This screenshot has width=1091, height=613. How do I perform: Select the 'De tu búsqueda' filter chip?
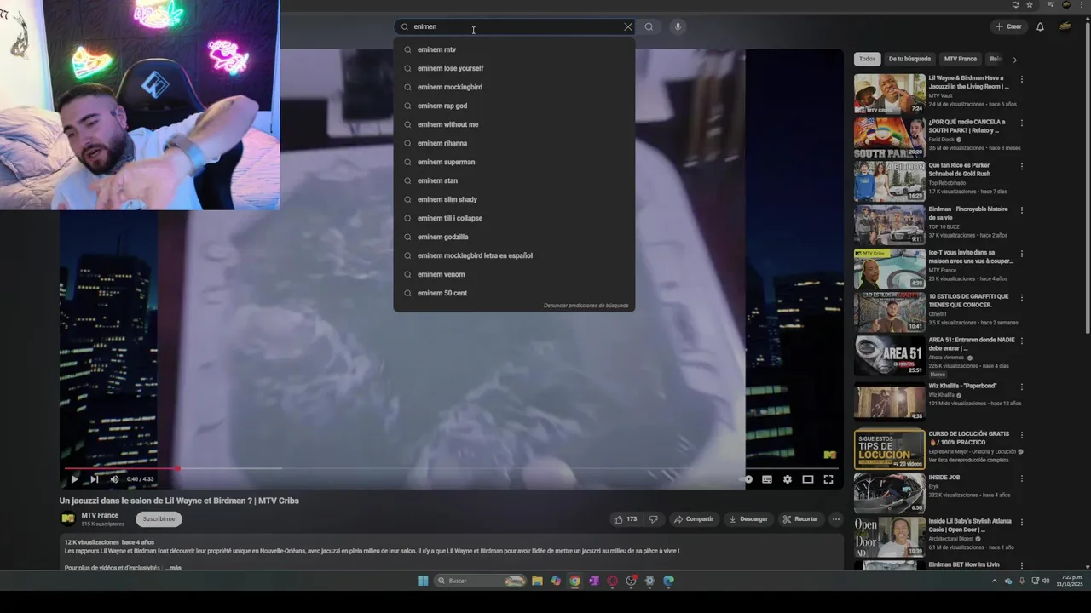(x=909, y=59)
